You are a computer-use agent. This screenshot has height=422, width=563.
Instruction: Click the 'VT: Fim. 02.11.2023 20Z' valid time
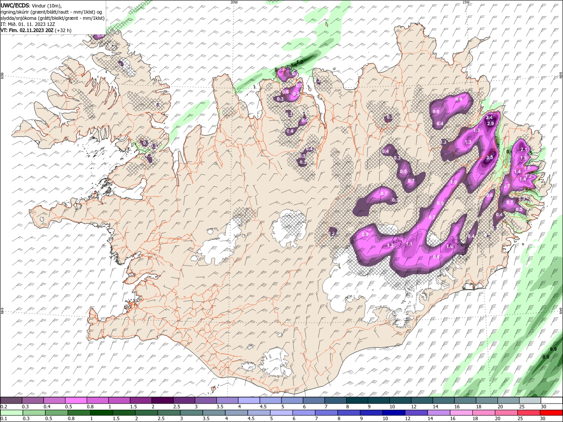click(27, 30)
